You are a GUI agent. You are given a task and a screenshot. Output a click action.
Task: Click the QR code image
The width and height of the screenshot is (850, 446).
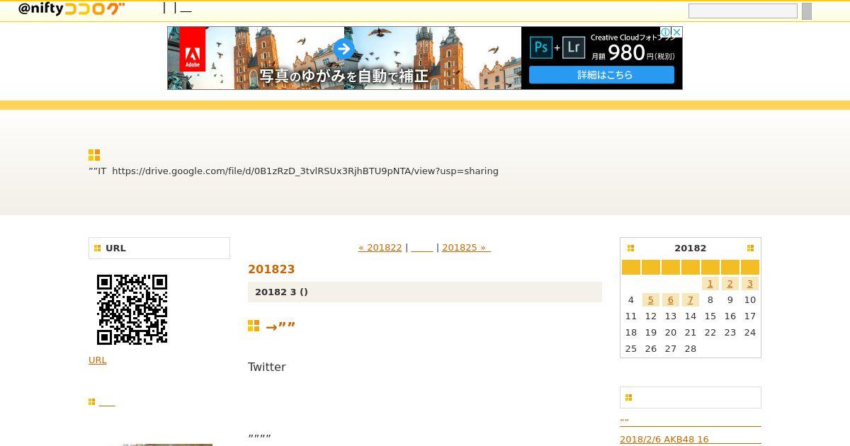132,309
